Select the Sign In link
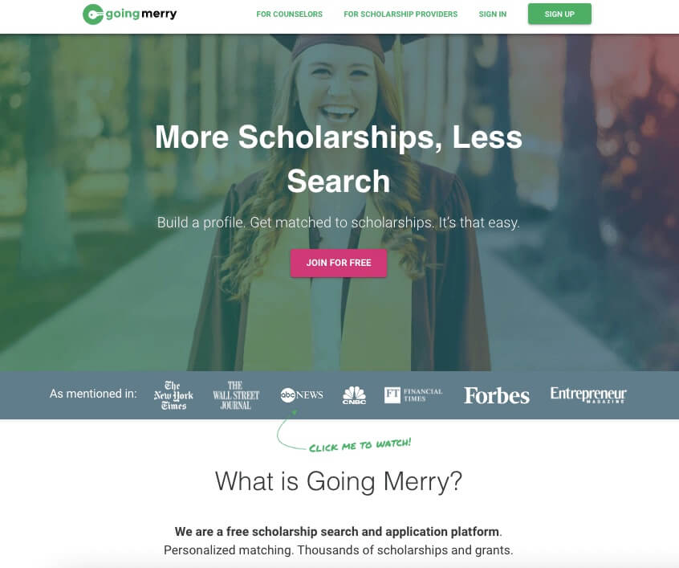The image size is (679, 568). [492, 14]
